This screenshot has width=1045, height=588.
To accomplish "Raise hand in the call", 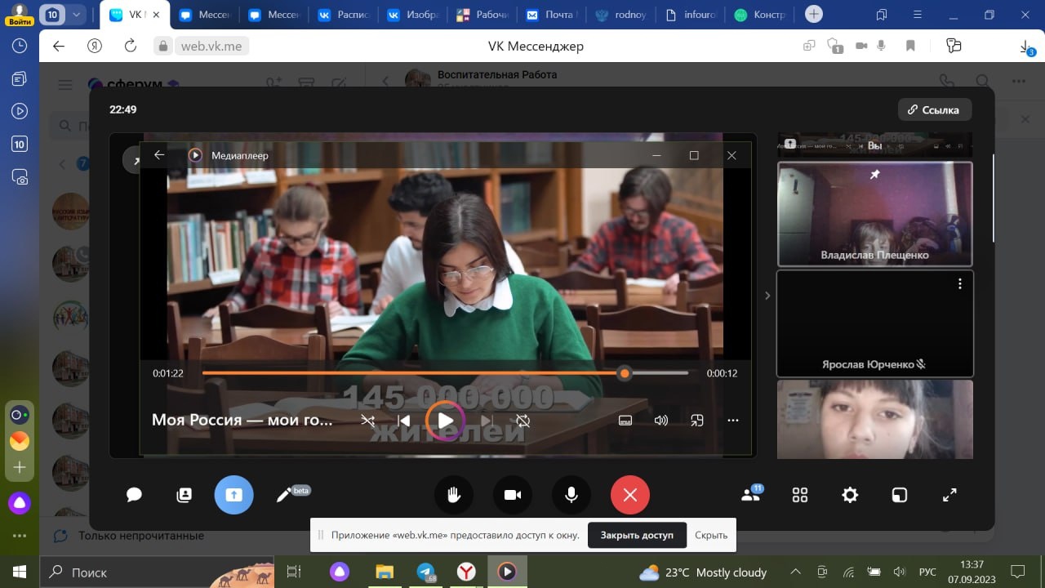I will pos(454,495).
